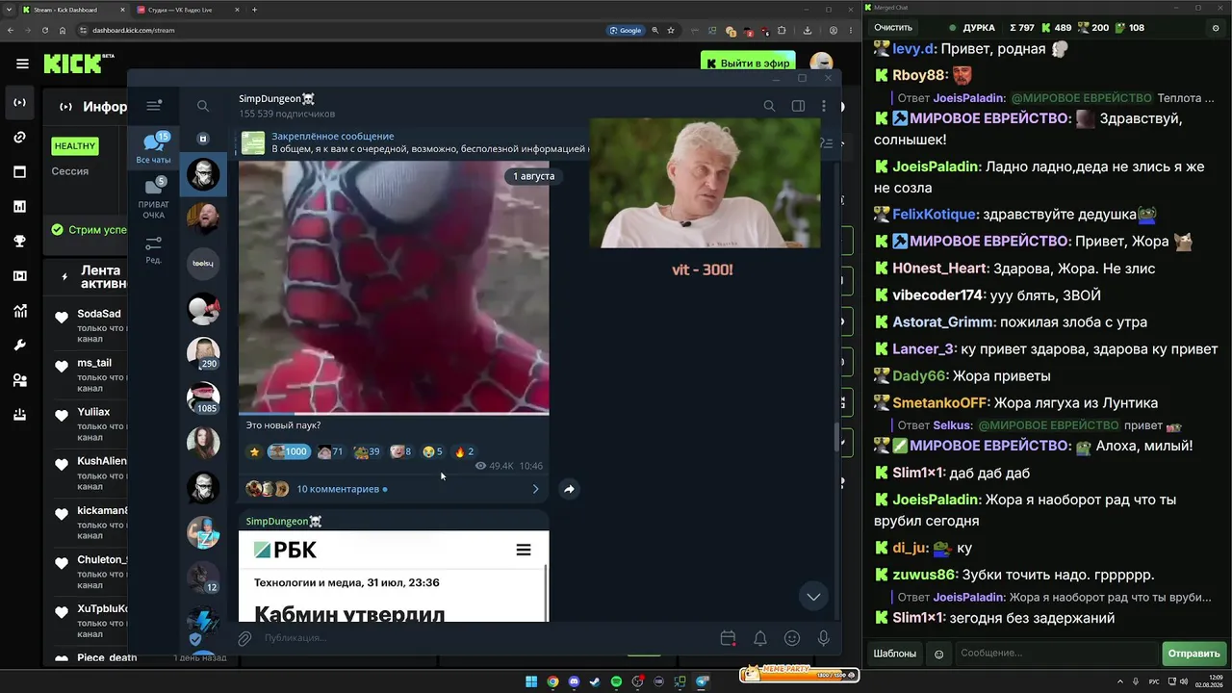Open the teelsy chat avatar
The height and width of the screenshot is (693, 1232).
203,264
